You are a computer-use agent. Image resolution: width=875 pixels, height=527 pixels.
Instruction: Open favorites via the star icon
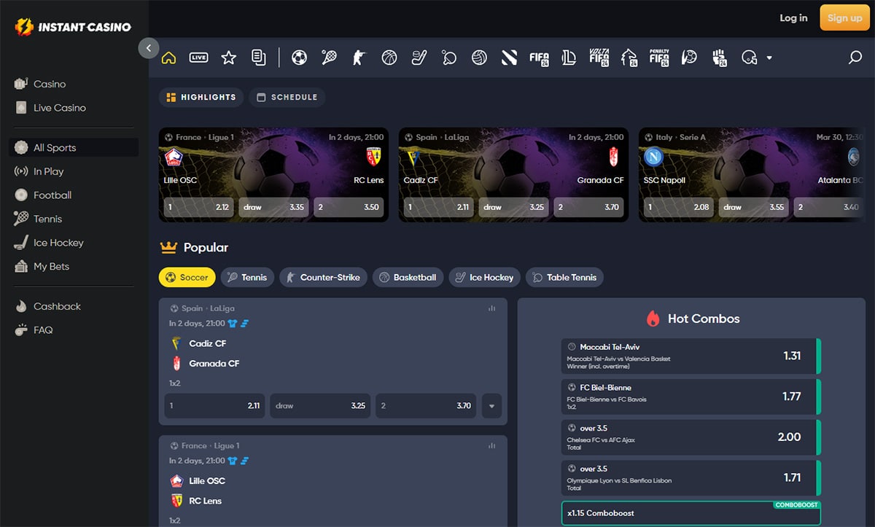tap(228, 57)
